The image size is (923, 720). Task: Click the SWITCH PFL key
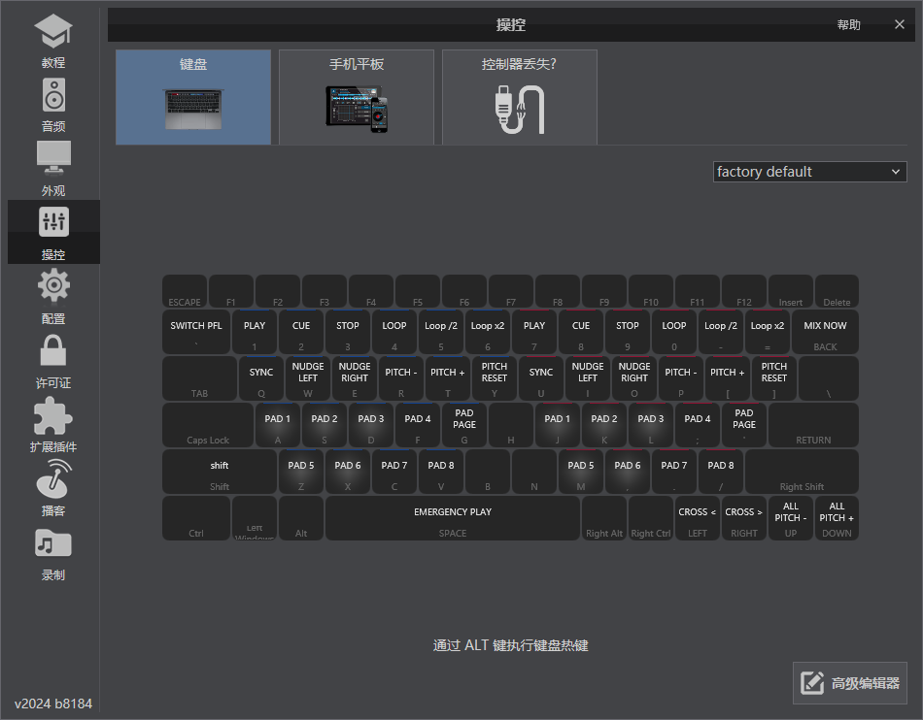coord(196,332)
